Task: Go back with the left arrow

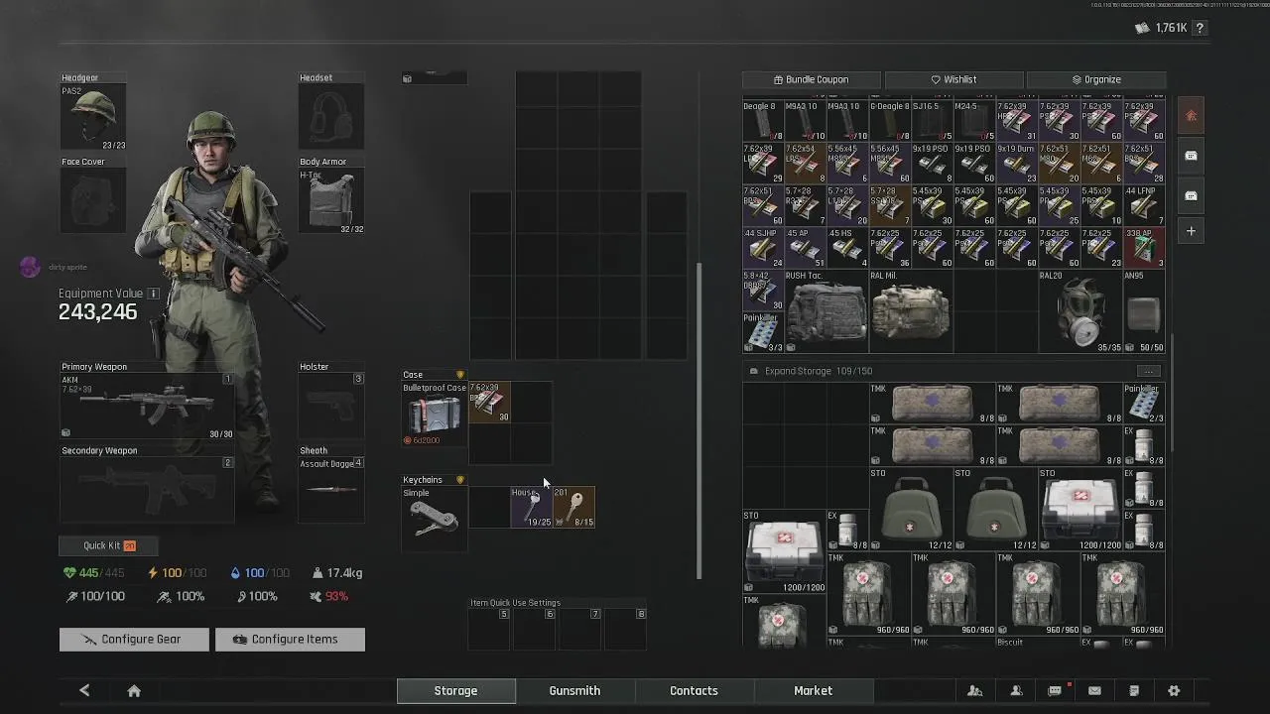Action: point(84,690)
